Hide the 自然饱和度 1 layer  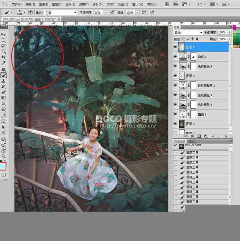pyautogui.click(x=175, y=85)
